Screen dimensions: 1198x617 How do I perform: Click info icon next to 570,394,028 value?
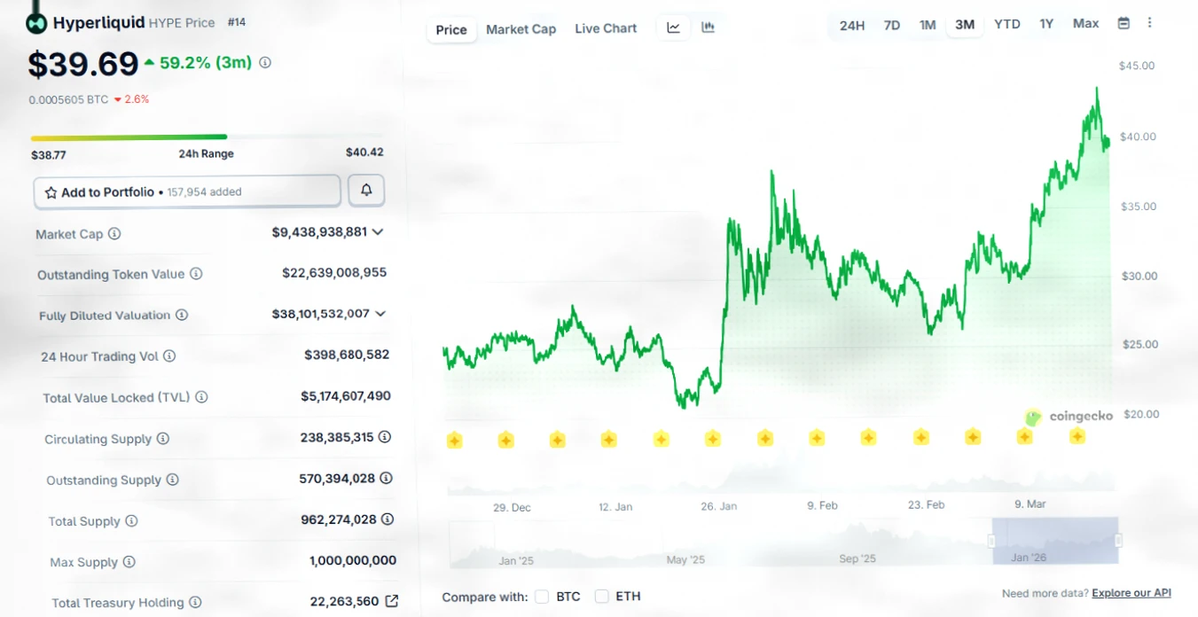coord(387,478)
